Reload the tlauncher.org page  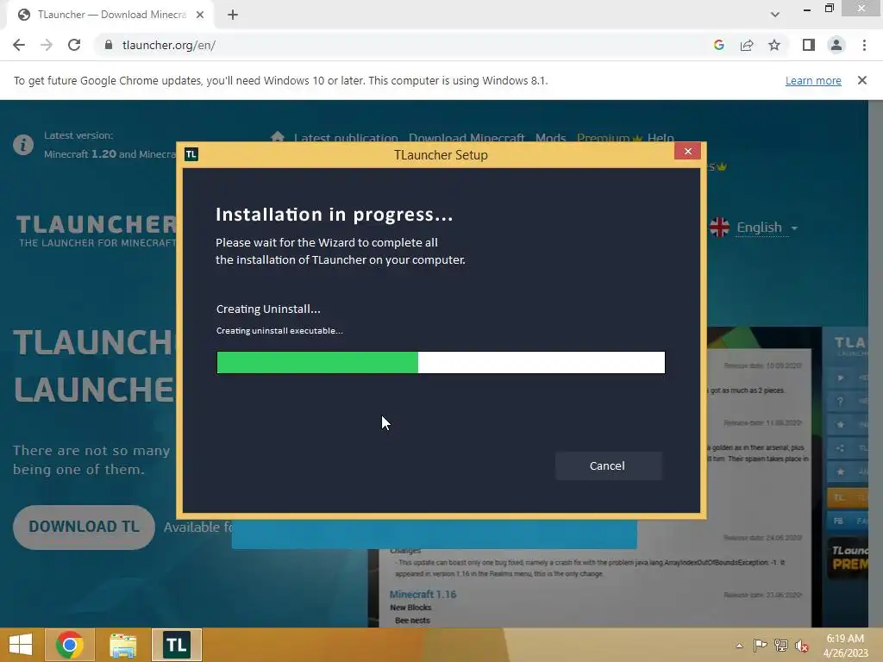tap(74, 45)
